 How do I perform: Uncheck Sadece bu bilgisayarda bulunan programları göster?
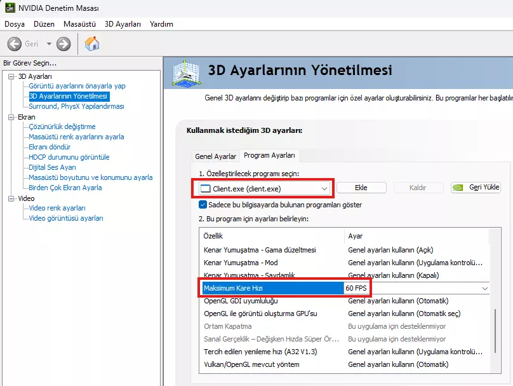[x=203, y=205]
